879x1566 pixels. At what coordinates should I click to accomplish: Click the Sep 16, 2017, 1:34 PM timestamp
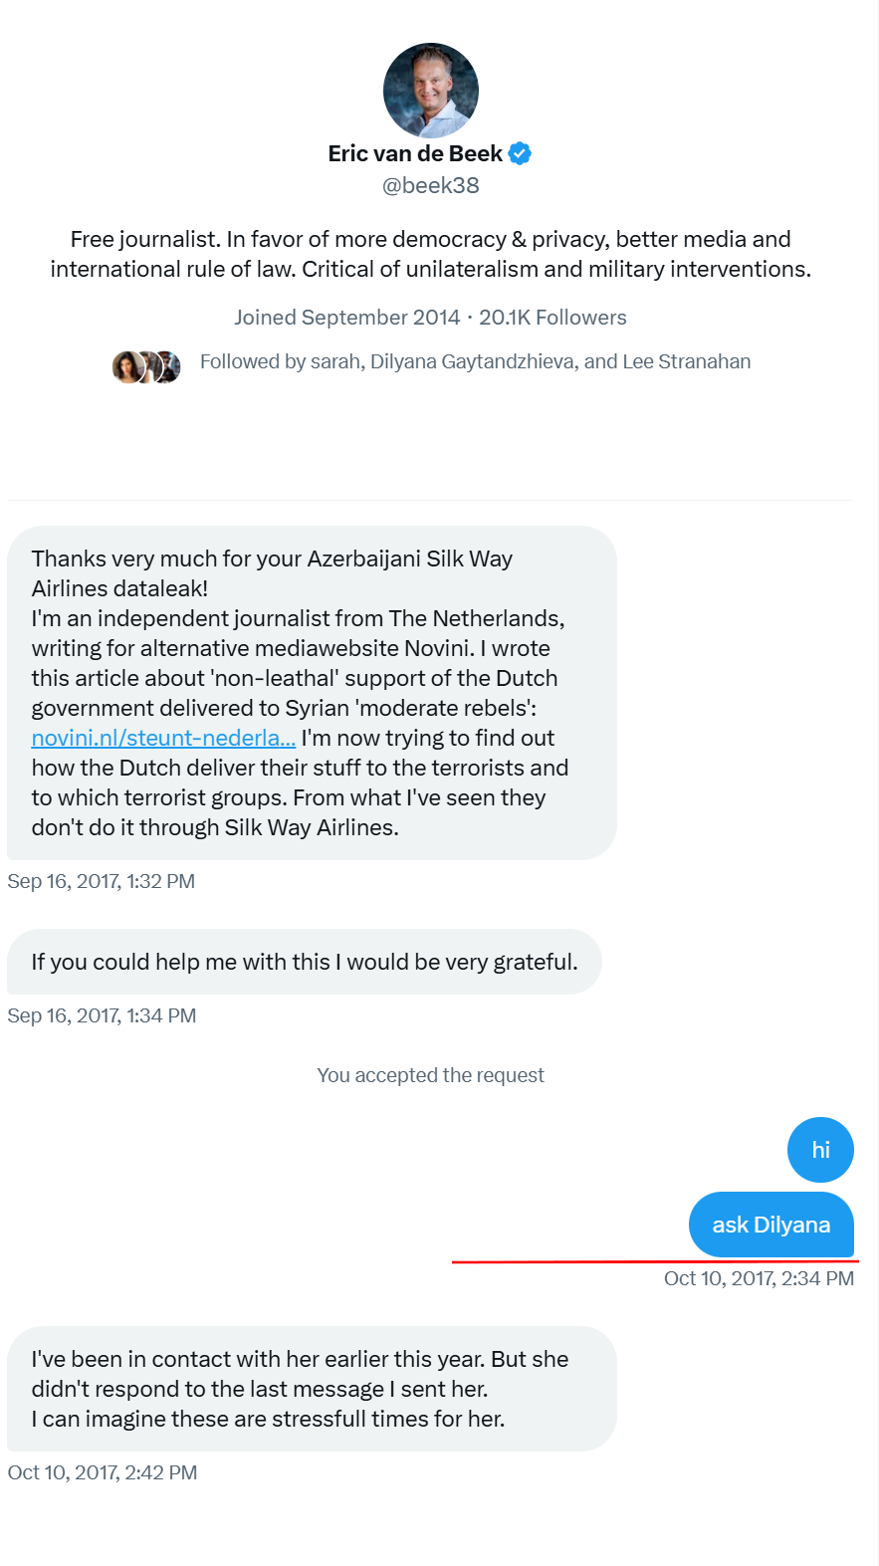click(102, 1015)
